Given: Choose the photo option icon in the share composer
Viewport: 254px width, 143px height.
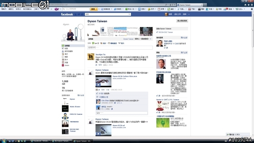Looking at the screenshot, I should pos(101,43).
